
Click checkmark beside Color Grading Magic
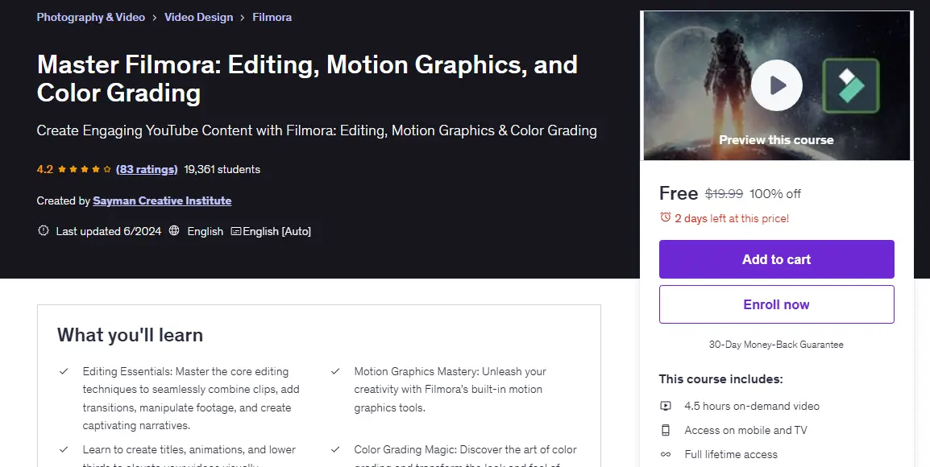tap(335, 450)
